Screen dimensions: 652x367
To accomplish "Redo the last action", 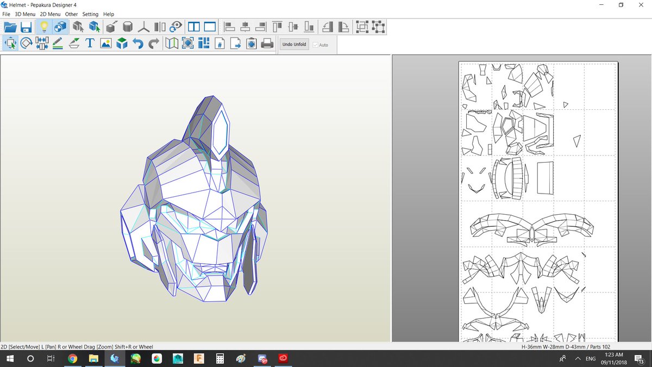I will (154, 43).
